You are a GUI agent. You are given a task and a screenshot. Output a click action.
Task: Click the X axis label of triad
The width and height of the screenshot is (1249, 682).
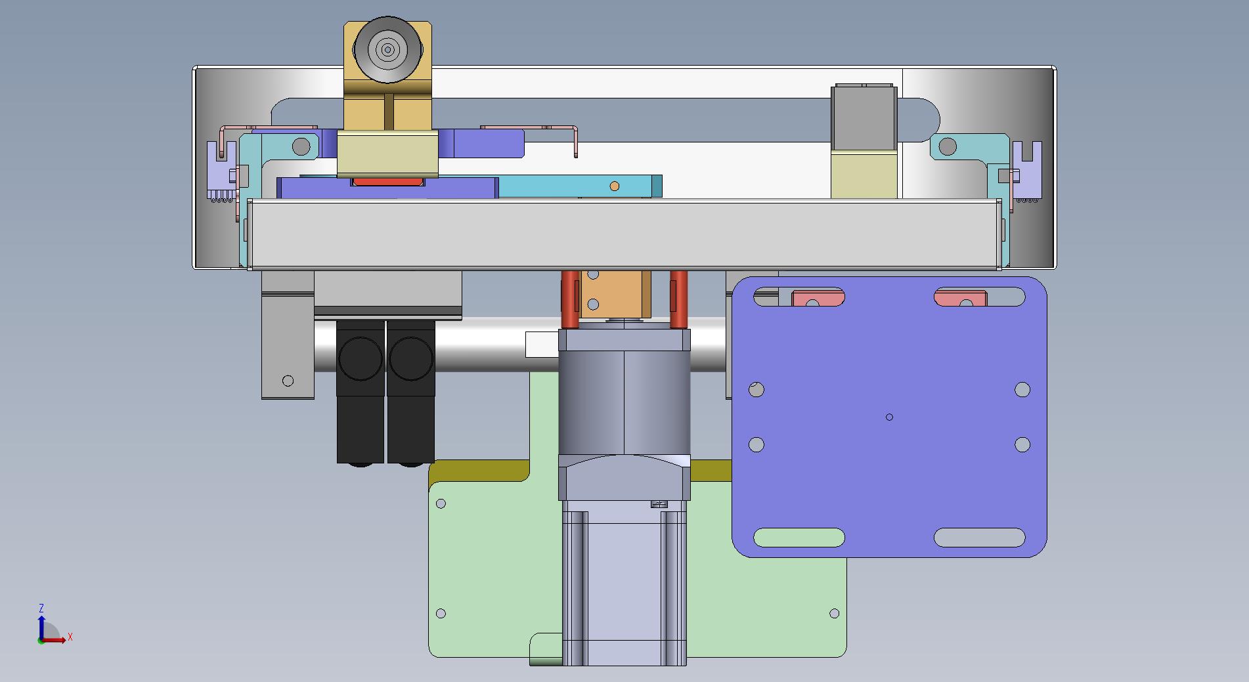[x=70, y=637]
